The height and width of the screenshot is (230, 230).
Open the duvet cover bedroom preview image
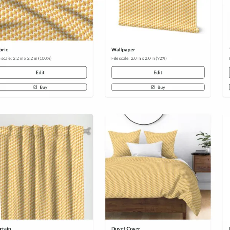tap(158, 167)
